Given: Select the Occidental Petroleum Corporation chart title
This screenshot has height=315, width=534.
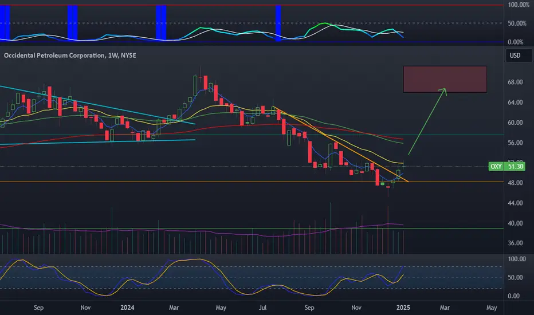Looking at the screenshot, I should pos(70,56).
